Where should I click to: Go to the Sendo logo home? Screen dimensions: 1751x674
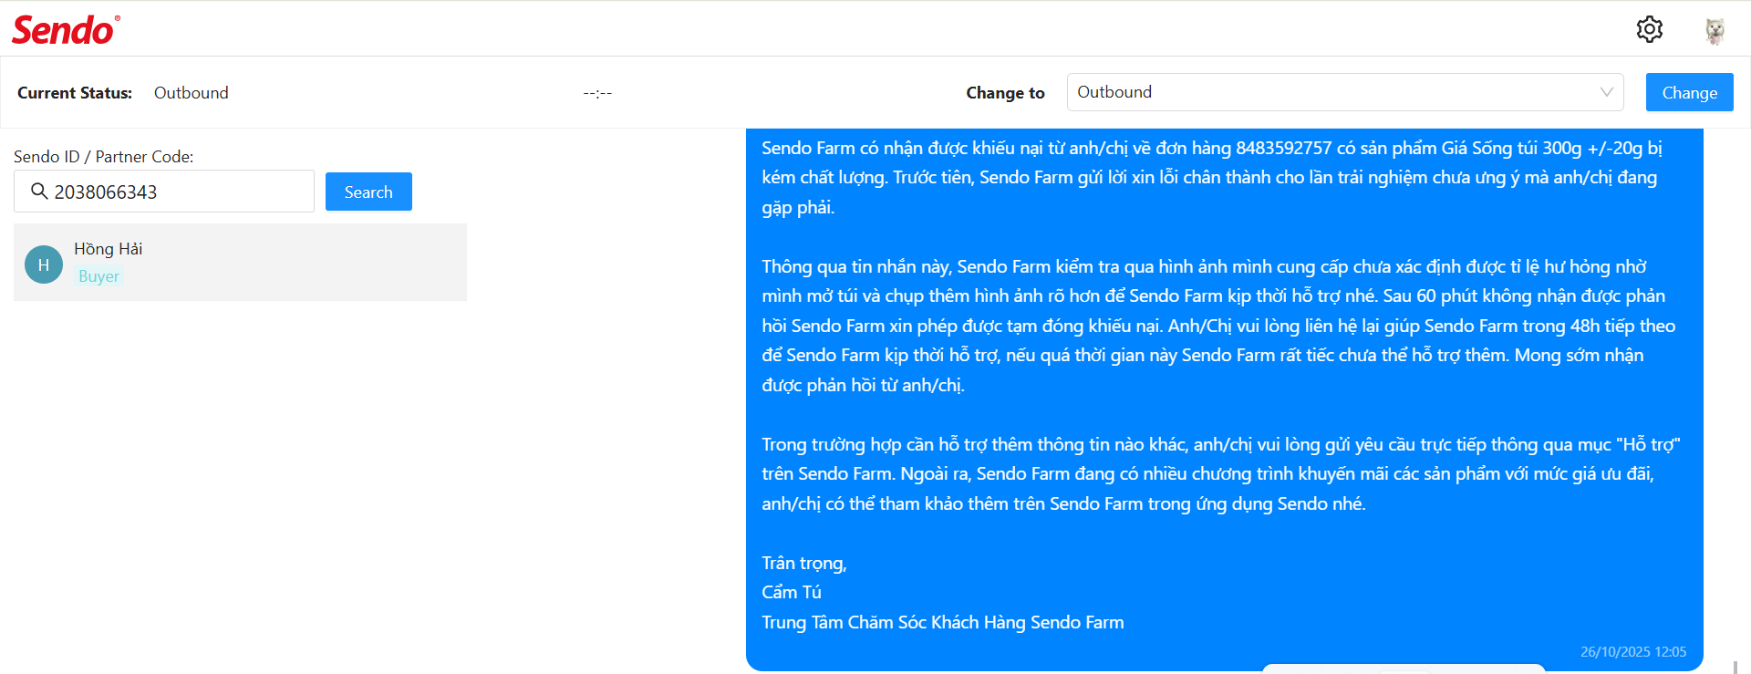tap(66, 29)
